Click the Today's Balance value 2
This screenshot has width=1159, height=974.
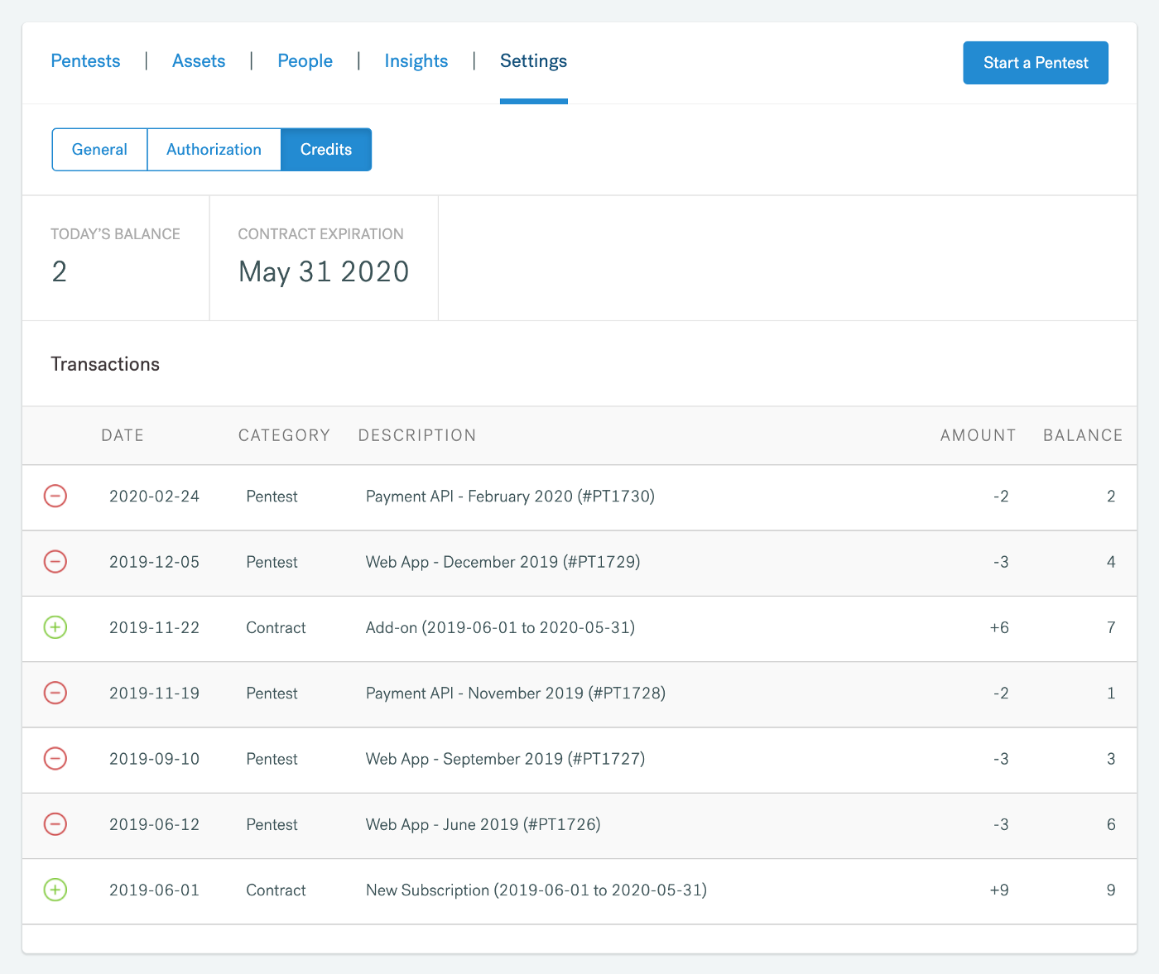pos(59,271)
